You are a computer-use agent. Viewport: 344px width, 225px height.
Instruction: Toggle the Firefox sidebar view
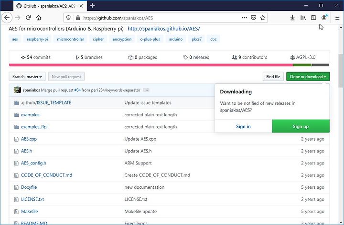[313, 18]
